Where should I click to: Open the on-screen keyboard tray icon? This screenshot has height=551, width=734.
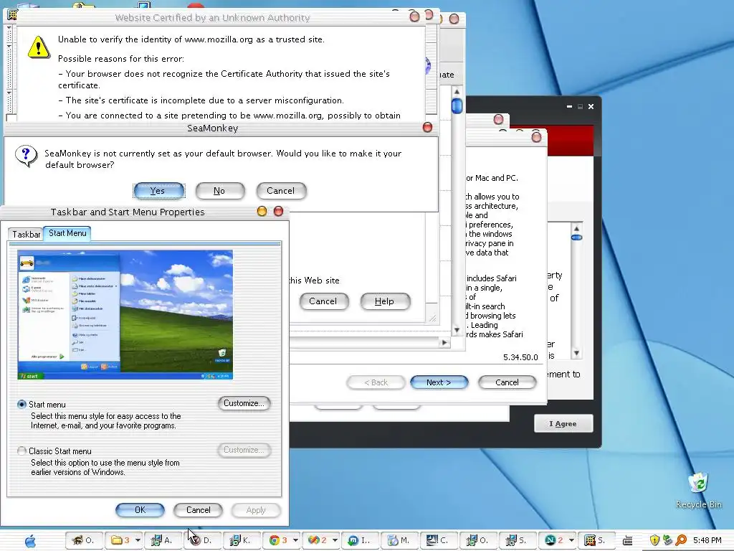point(628,541)
